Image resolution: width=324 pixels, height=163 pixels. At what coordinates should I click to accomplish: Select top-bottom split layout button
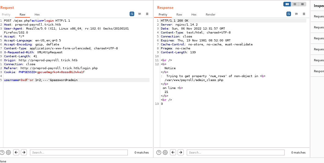295,4
